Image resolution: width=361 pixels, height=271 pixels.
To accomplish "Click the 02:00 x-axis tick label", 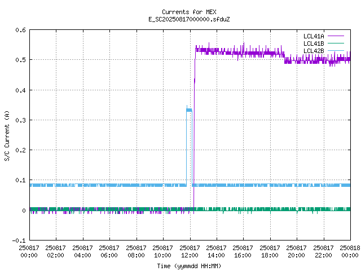I will point(55,255).
